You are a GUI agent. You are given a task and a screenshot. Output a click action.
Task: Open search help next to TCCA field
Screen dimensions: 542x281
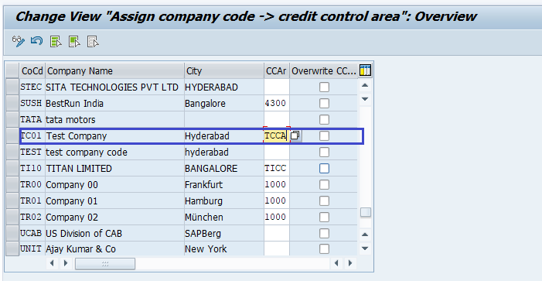click(x=295, y=135)
